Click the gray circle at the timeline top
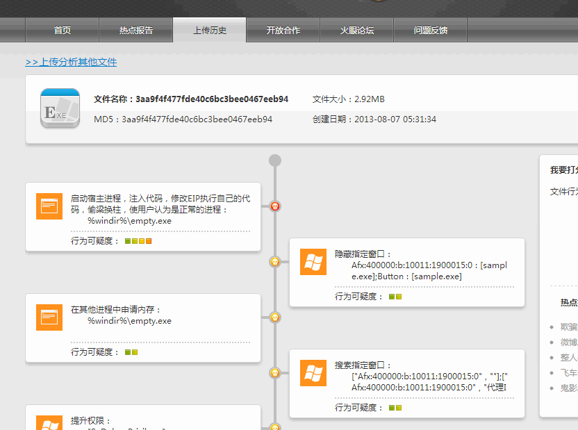578x430 pixels. pos(275,160)
